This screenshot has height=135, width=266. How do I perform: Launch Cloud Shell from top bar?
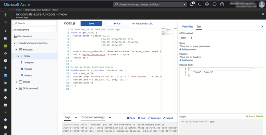pos(199,4)
